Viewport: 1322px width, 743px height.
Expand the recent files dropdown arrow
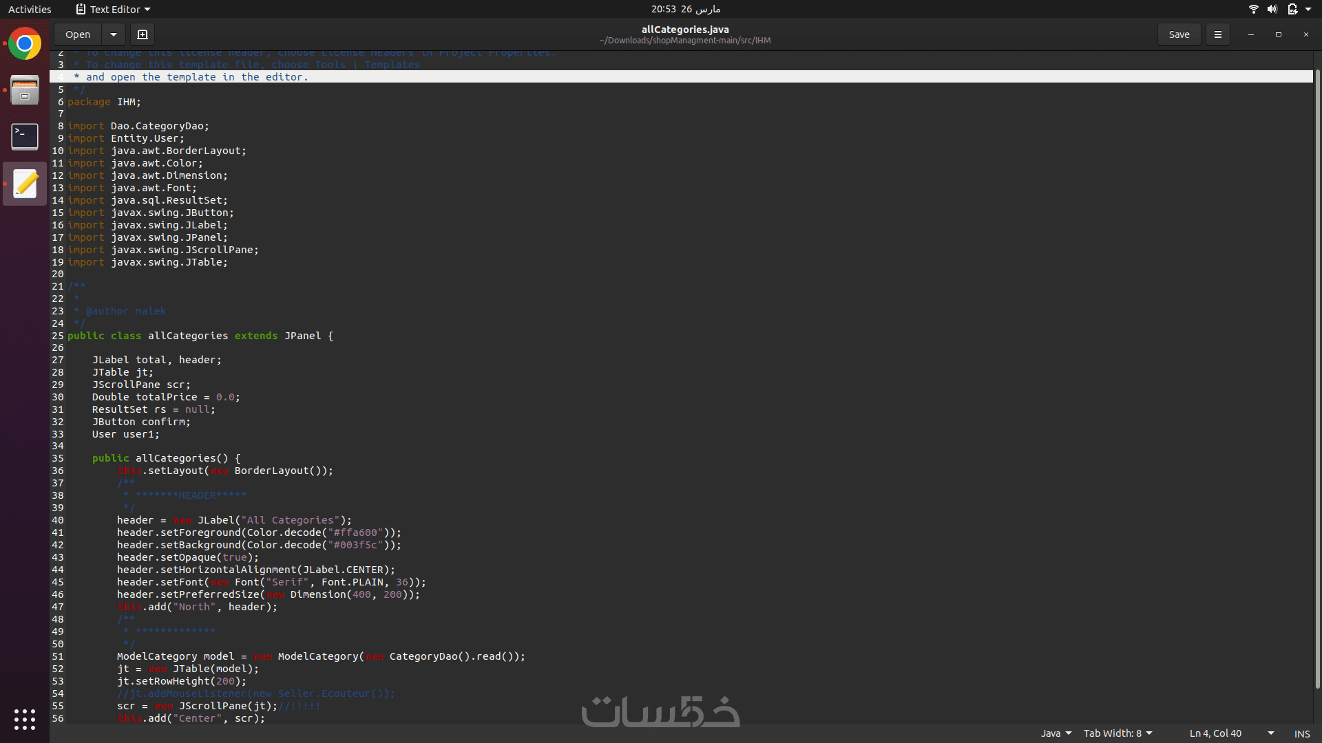(114, 34)
